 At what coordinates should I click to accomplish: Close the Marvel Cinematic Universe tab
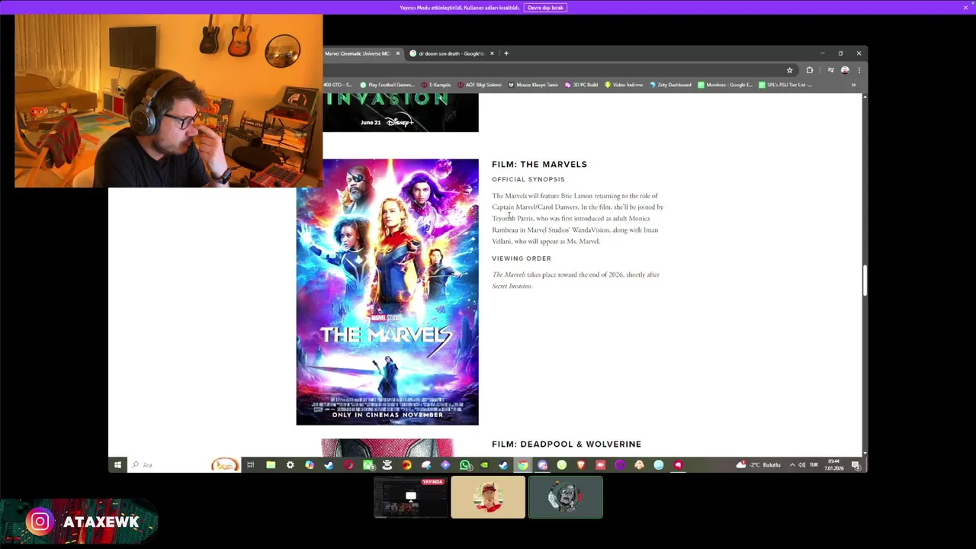click(397, 53)
